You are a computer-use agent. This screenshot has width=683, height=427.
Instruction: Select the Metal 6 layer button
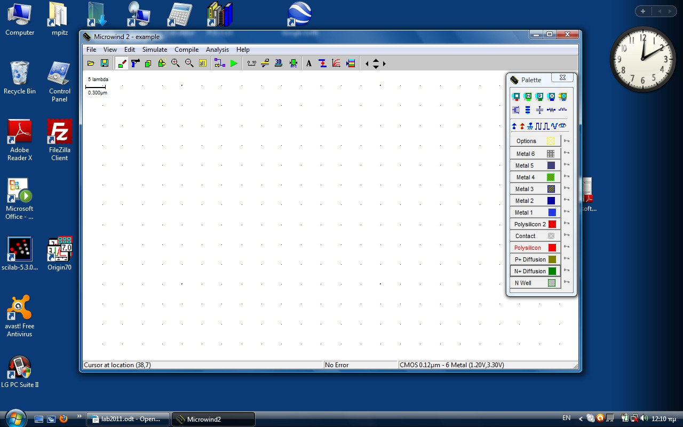535,154
